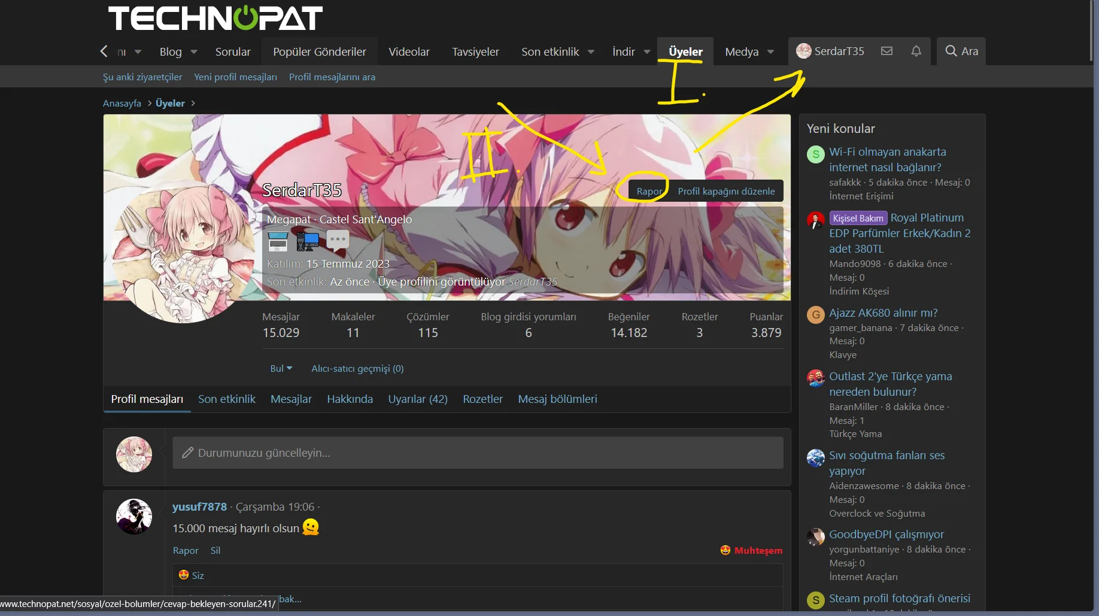Open gamer_banana's orange G avatar
Screen dimensions: 1099x616
tap(816, 315)
